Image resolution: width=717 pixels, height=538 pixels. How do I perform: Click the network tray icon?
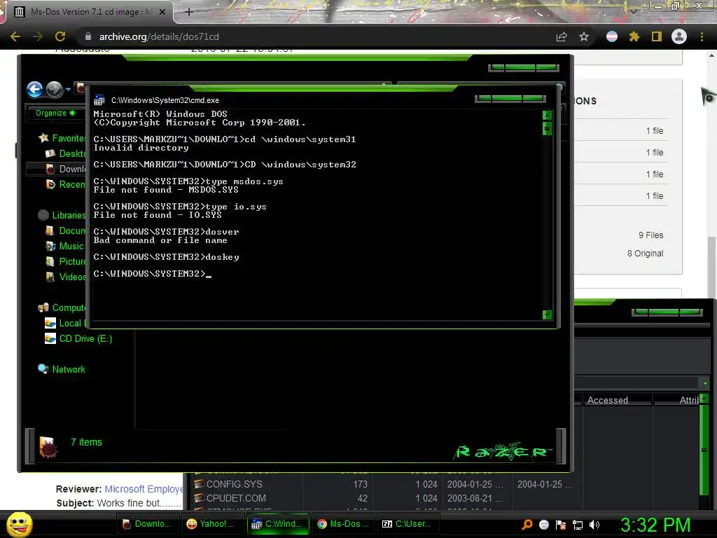point(578,525)
